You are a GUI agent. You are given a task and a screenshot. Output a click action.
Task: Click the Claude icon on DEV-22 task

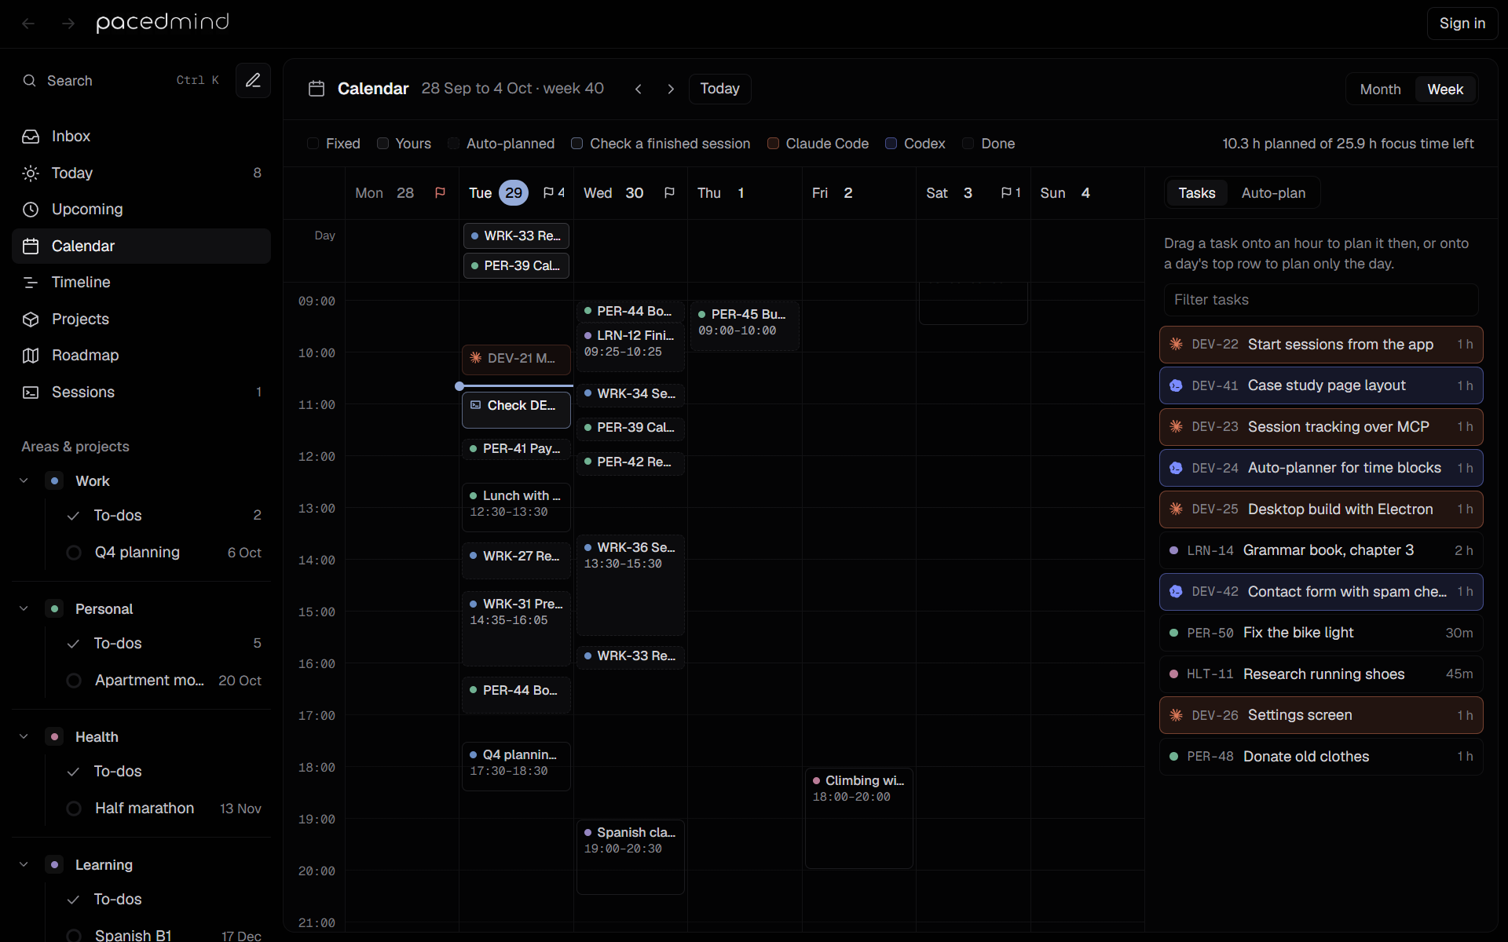pyautogui.click(x=1176, y=344)
